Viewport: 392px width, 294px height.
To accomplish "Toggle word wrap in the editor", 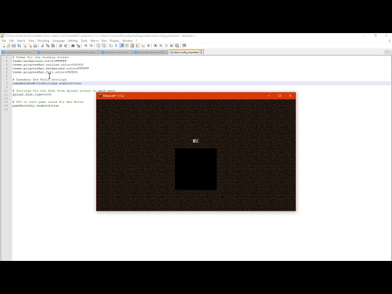I will coord(111,46).
